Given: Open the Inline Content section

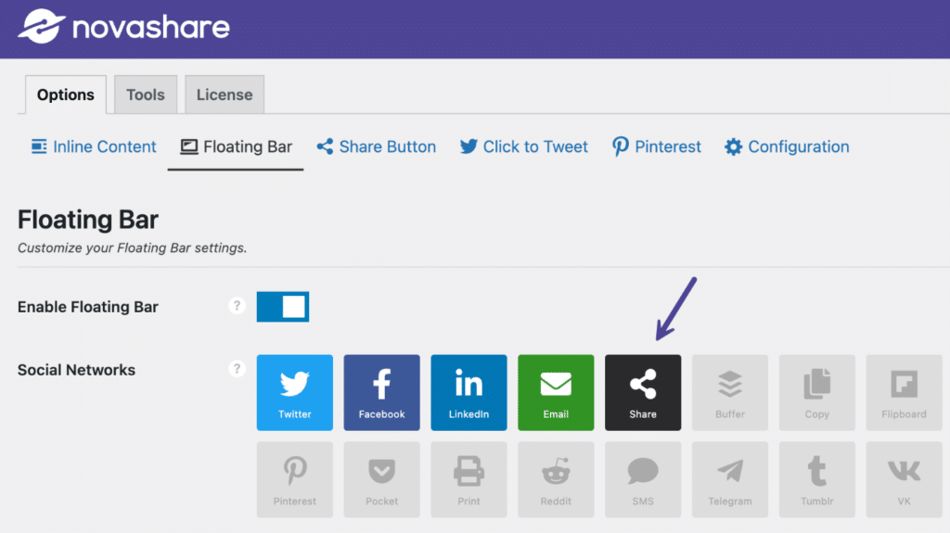Looking at the screenshot, I should pos(94,146).
